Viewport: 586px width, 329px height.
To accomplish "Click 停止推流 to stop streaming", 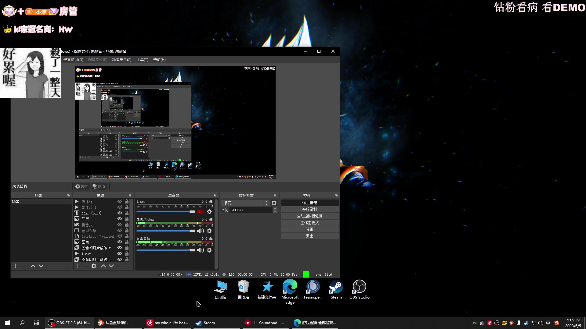I will (309, 203).
